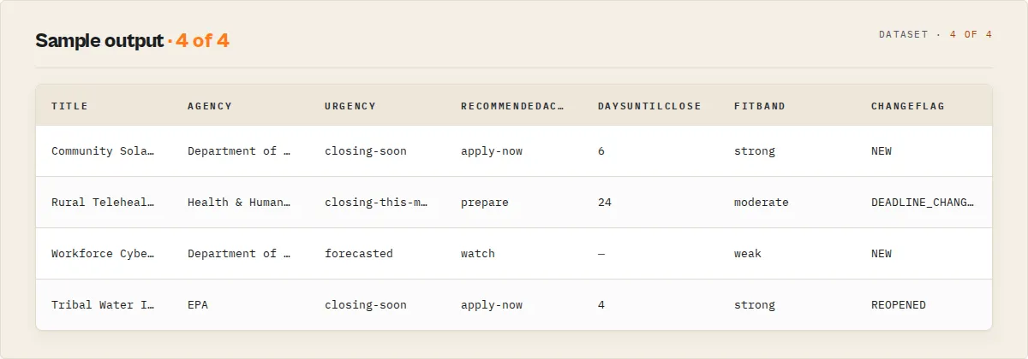Click NEW flag in Community Sola… row

click(882, 151)
